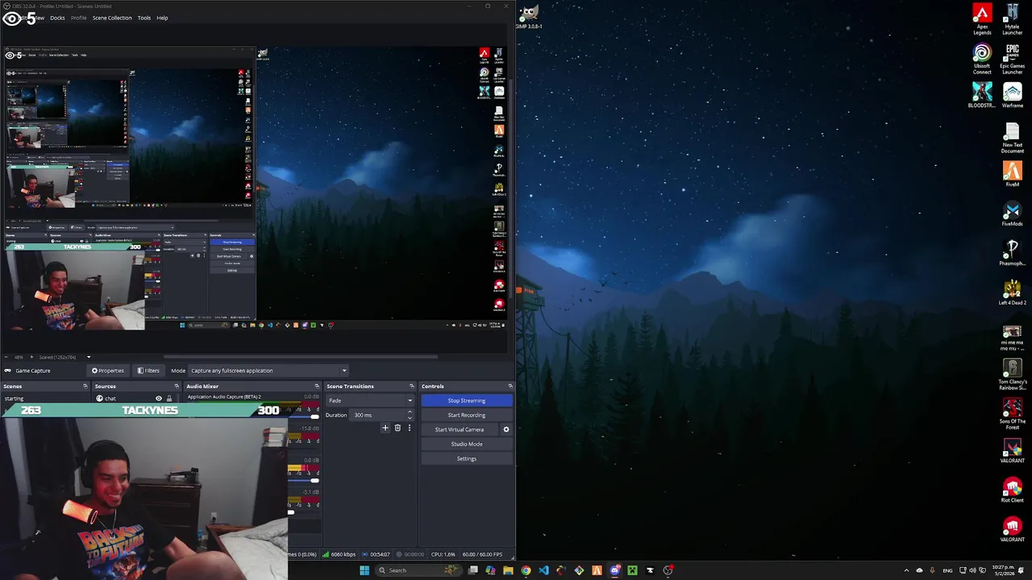Screen dimensions: 1032x580
Task: Toggle lock on the chat source
Action: point(169,399)
